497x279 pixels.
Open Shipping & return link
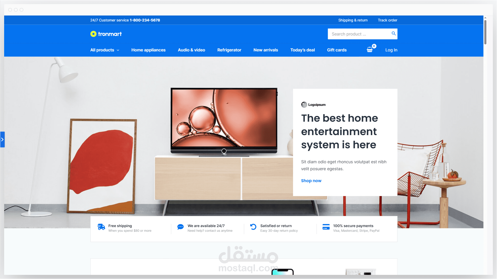click(353, 20)
